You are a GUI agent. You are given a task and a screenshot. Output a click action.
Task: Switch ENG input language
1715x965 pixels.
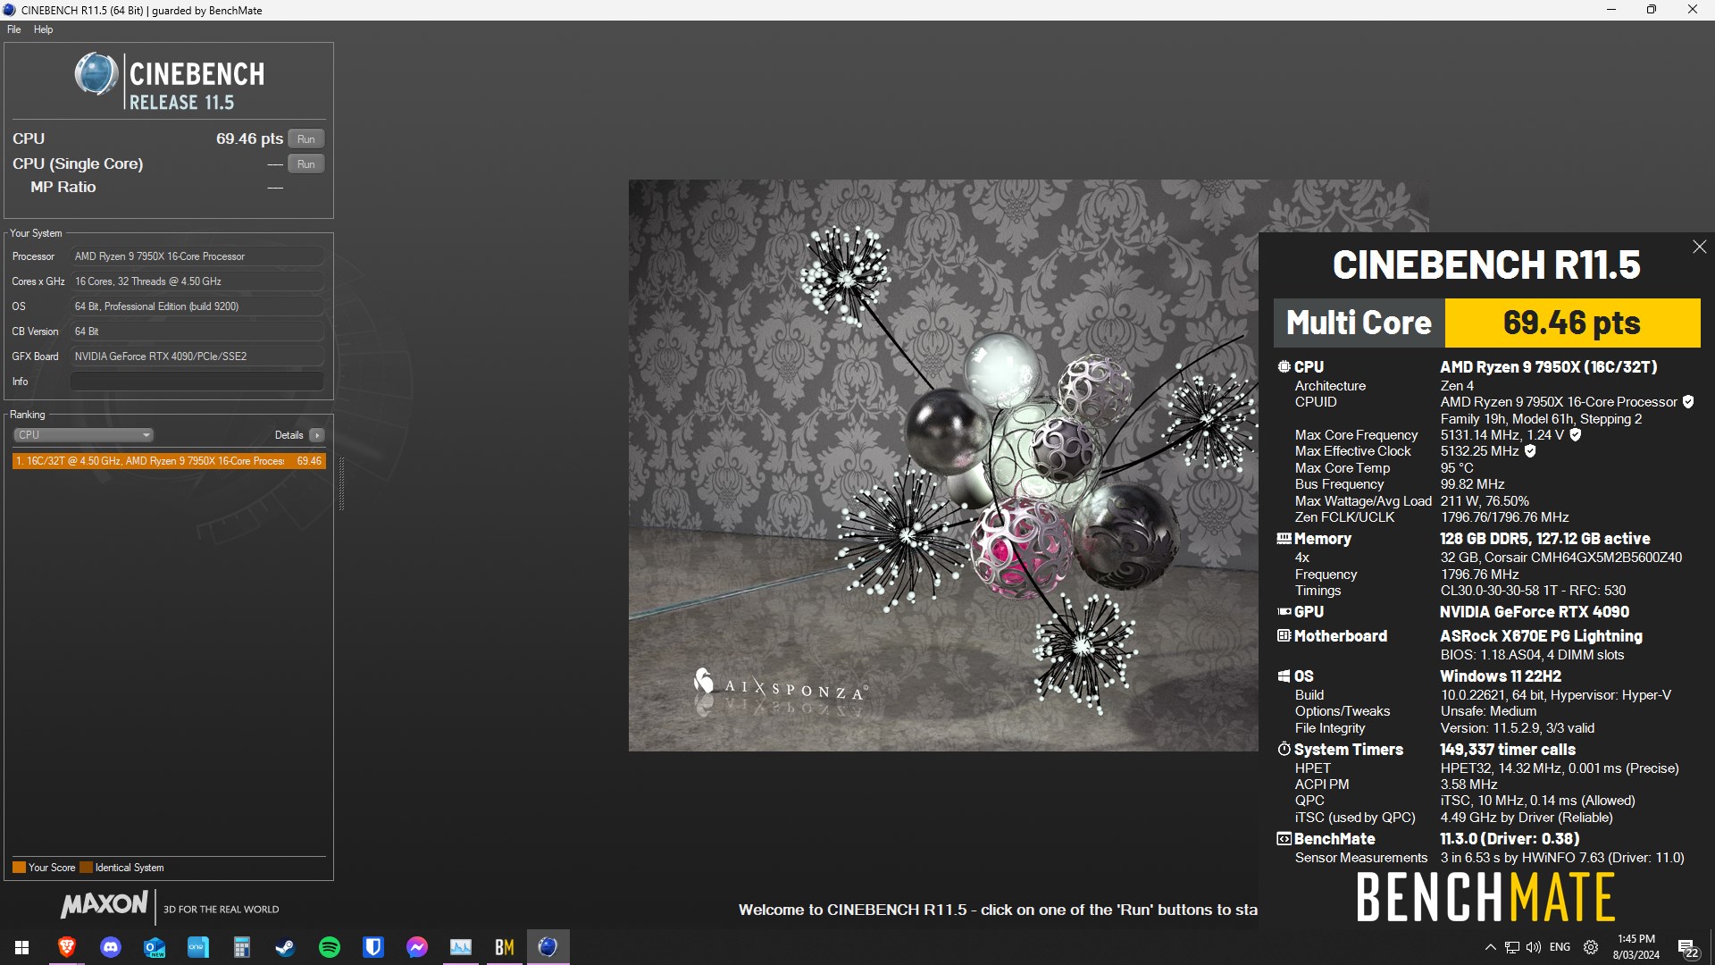1560,947
